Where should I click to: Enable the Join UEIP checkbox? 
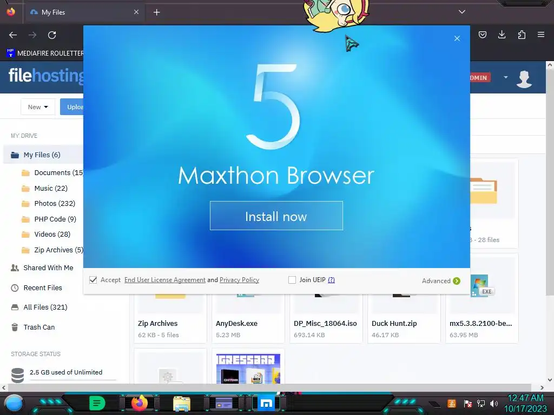pos(292,280)
